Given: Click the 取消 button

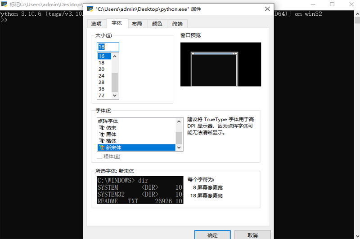Looking at the screenshot, I should [252, 235].
